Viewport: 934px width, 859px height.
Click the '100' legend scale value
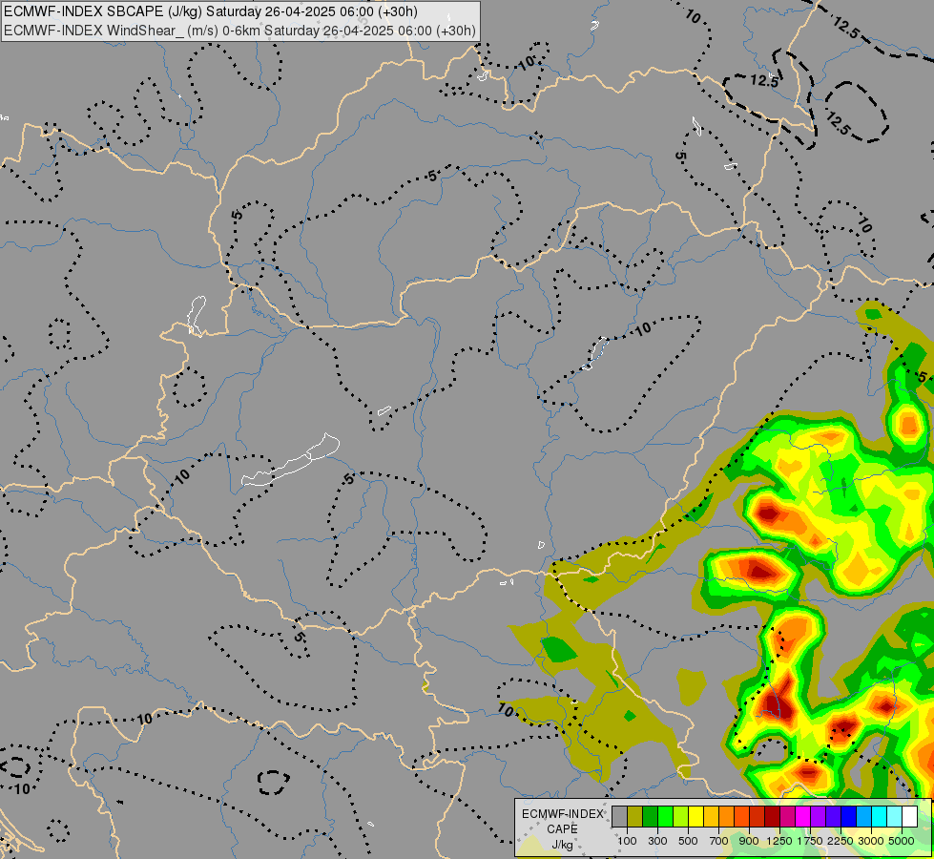(627, 841)
